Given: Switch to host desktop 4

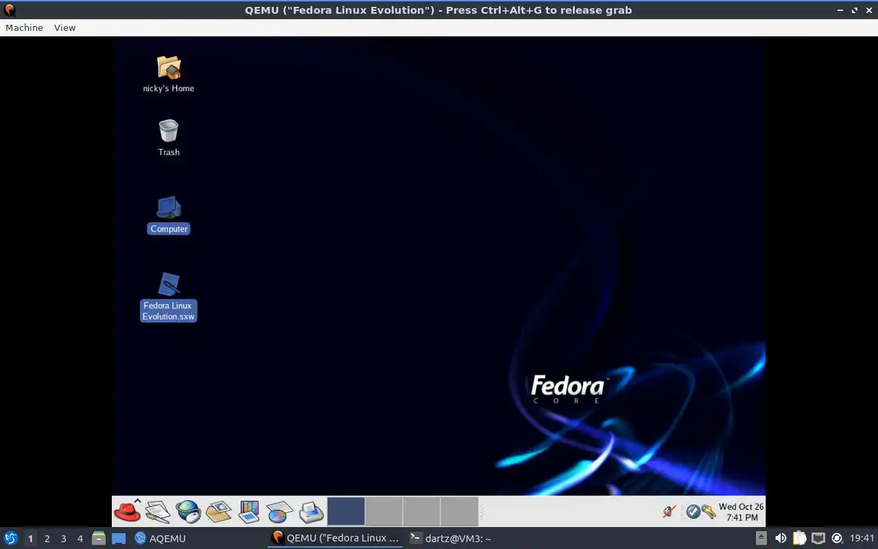Looking at the screenshot, I should click(x=80, y=539).
